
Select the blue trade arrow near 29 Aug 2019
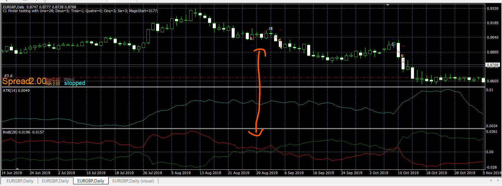tap(270, 29)
